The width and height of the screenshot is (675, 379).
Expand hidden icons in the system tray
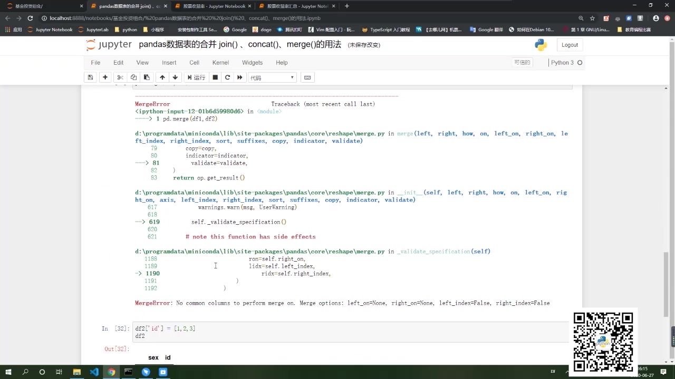[567, 372]
